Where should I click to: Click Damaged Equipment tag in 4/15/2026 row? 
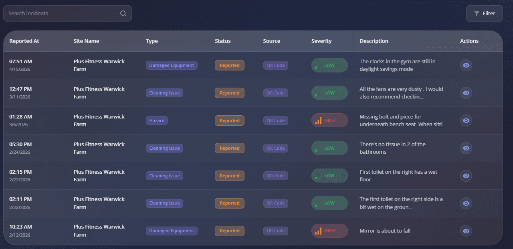click(x=172, y=65)
